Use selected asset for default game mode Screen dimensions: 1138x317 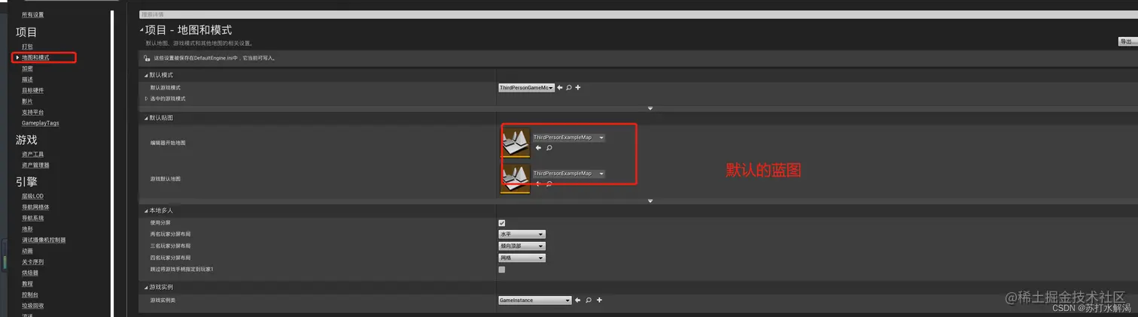pos(559,88)
